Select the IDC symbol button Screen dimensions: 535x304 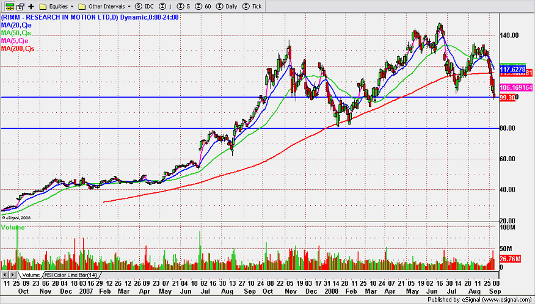click(x=144, y=6)
